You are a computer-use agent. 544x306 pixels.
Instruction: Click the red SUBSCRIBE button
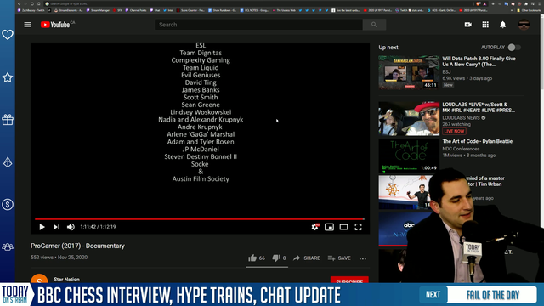coord(349,280)
